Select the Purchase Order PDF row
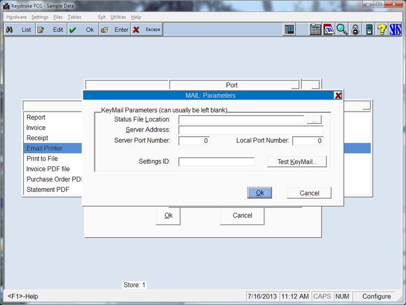Screen dimensions: 406x305 pyautogui.click(x=53, y=179)
